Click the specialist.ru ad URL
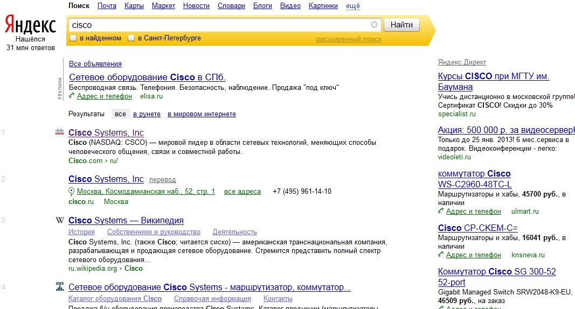Viewport: 575px width, 309px height. pyautogui.click(x=456, y=114)
